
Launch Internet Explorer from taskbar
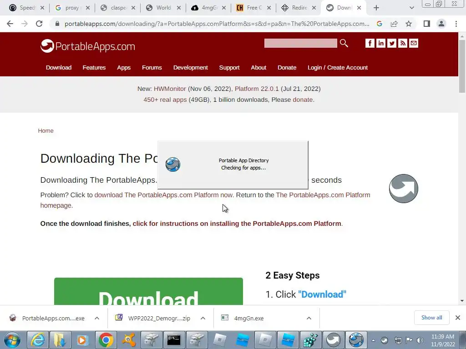point(38,340)
